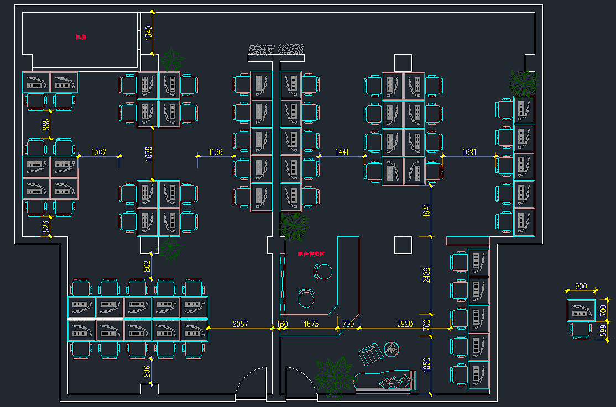Pick the 1441 dimension text
616x407 pixels.
point(342,152)
